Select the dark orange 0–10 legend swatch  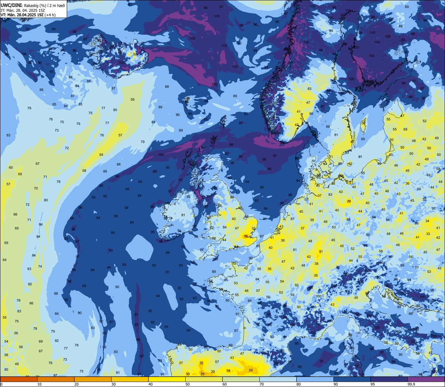pos(19,379)
